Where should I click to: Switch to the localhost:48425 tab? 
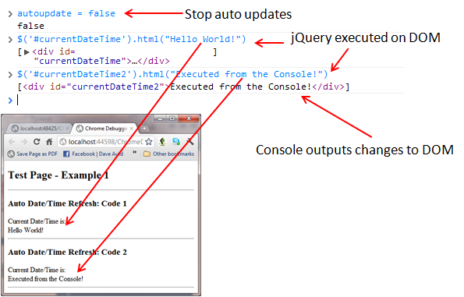38,128
